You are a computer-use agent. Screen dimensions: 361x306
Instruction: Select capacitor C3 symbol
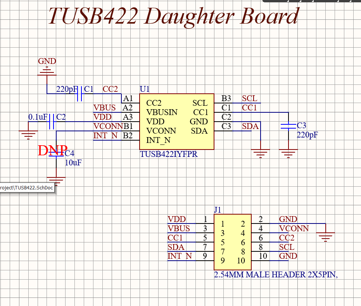[x=288, y=126]
